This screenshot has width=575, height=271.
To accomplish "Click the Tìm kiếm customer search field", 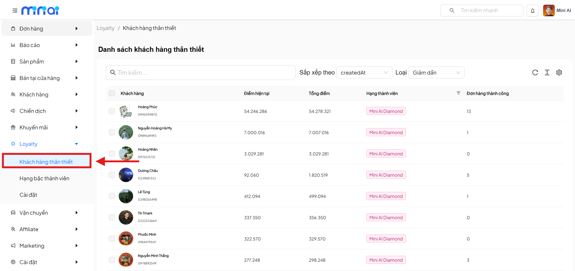I will (200, 72).
